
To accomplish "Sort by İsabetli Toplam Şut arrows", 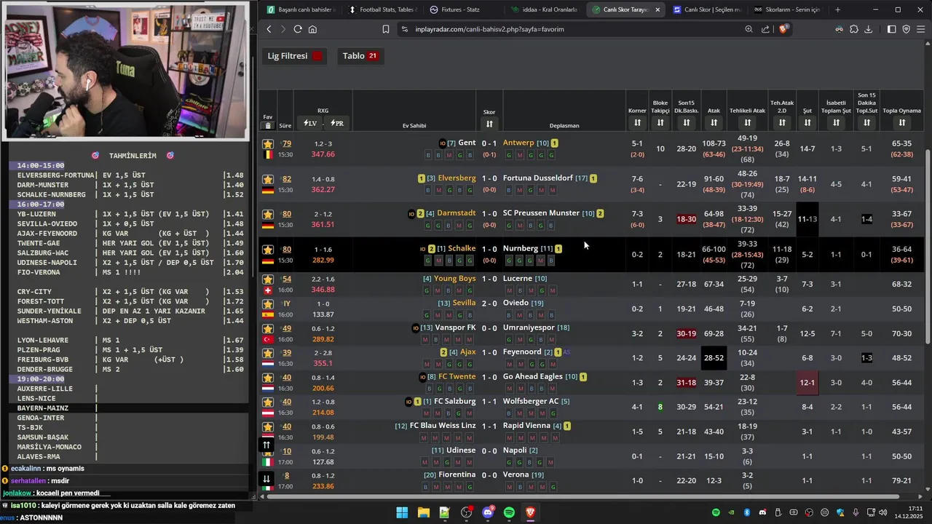I will (x=836, y=122).
